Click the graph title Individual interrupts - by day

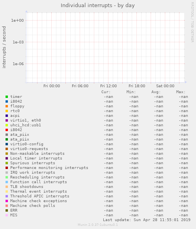tap(97, 6)
